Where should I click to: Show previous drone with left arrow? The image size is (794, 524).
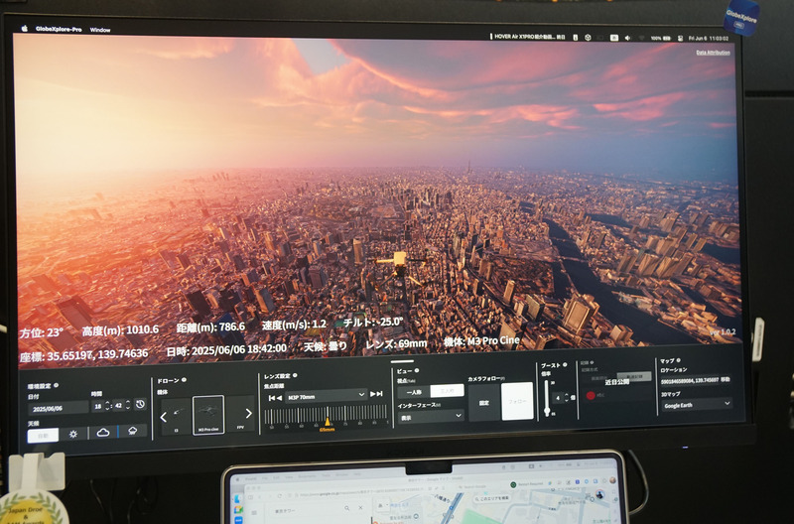[165, 415]
